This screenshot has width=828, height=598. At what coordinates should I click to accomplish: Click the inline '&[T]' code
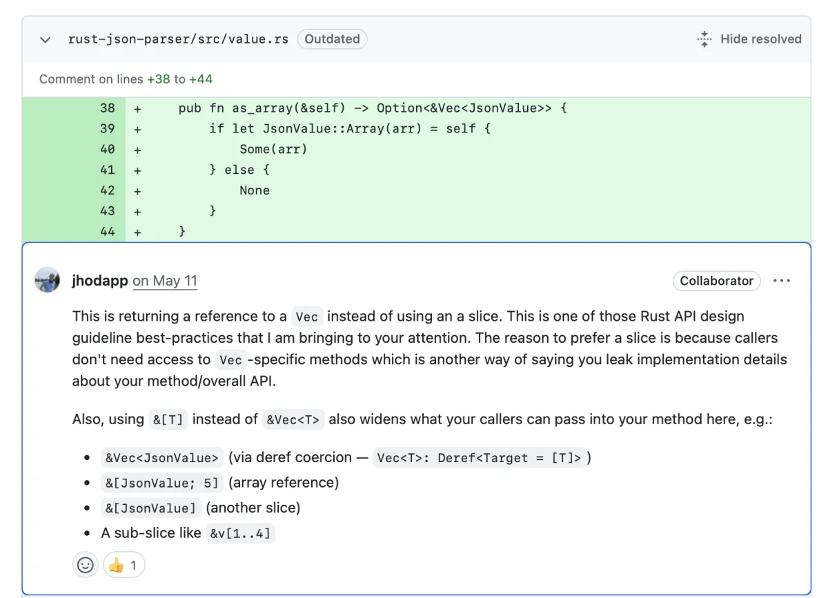coord(168,420)
